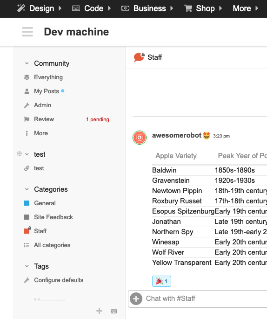Open the Review queue link
The image size is (267, 319).
tap(44, 119)
